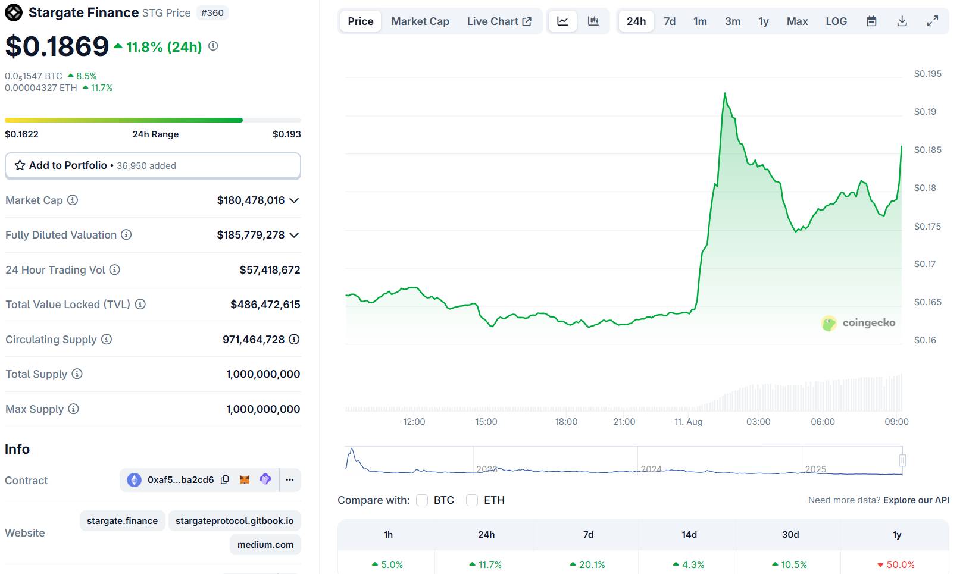Viewport: 966px width, 574px height.
Task: Select 1y time range
Action: pyautogui.click(x=764, y=21)
